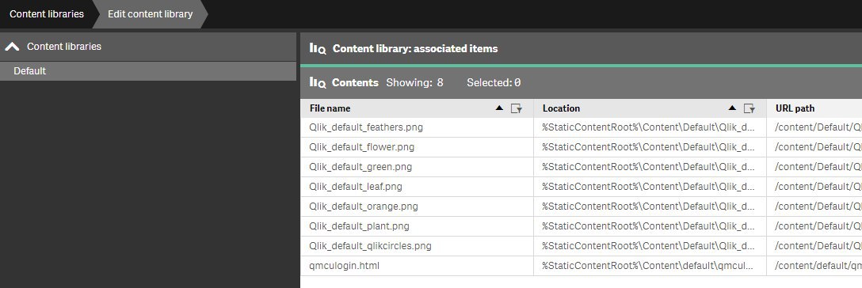The height and width of the screenshot is (288, 862).
Task: Sort by Location ascending arrow
Action: point(732,108)
